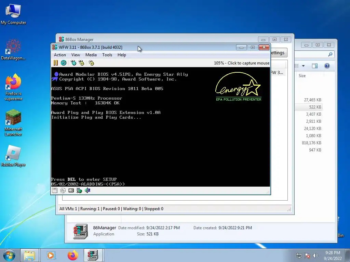Select the file row sized 24,120 KB
Viewport: 350px width, 262px height.
tap(312, 128)
